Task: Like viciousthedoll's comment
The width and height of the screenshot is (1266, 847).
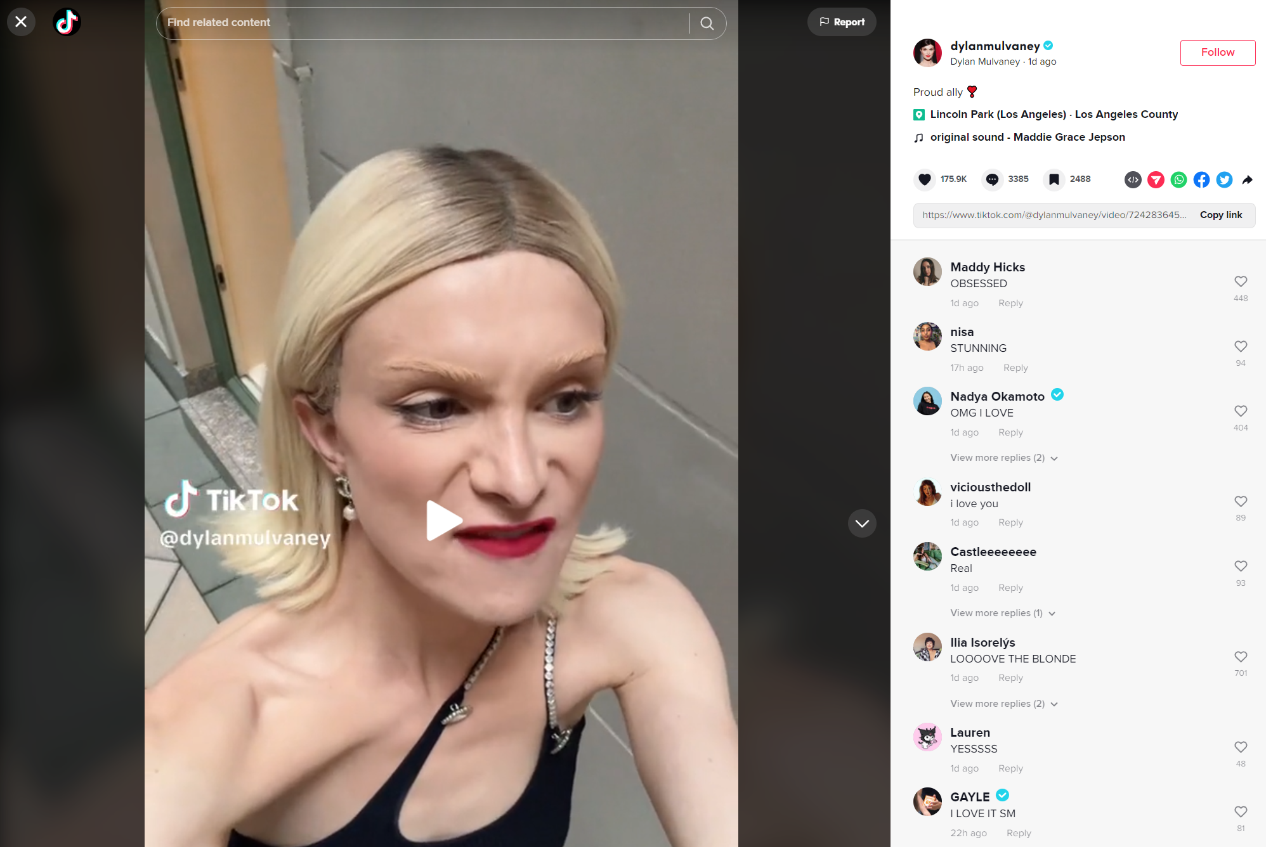Action: 1241,501
